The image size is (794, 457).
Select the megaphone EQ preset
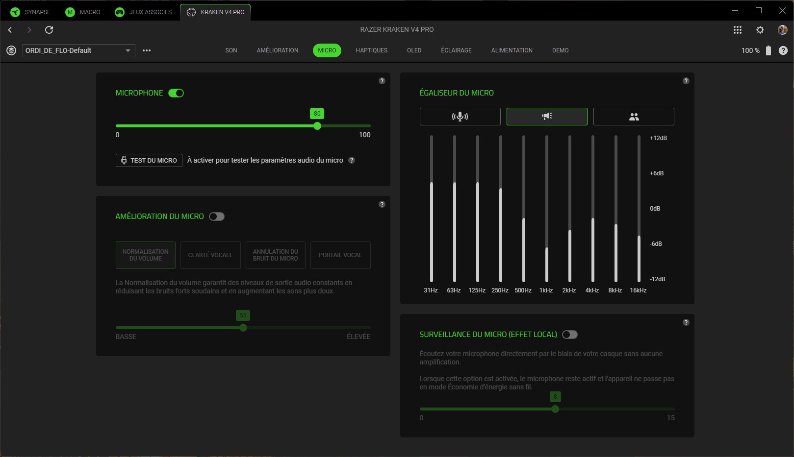tap(547, 117)
